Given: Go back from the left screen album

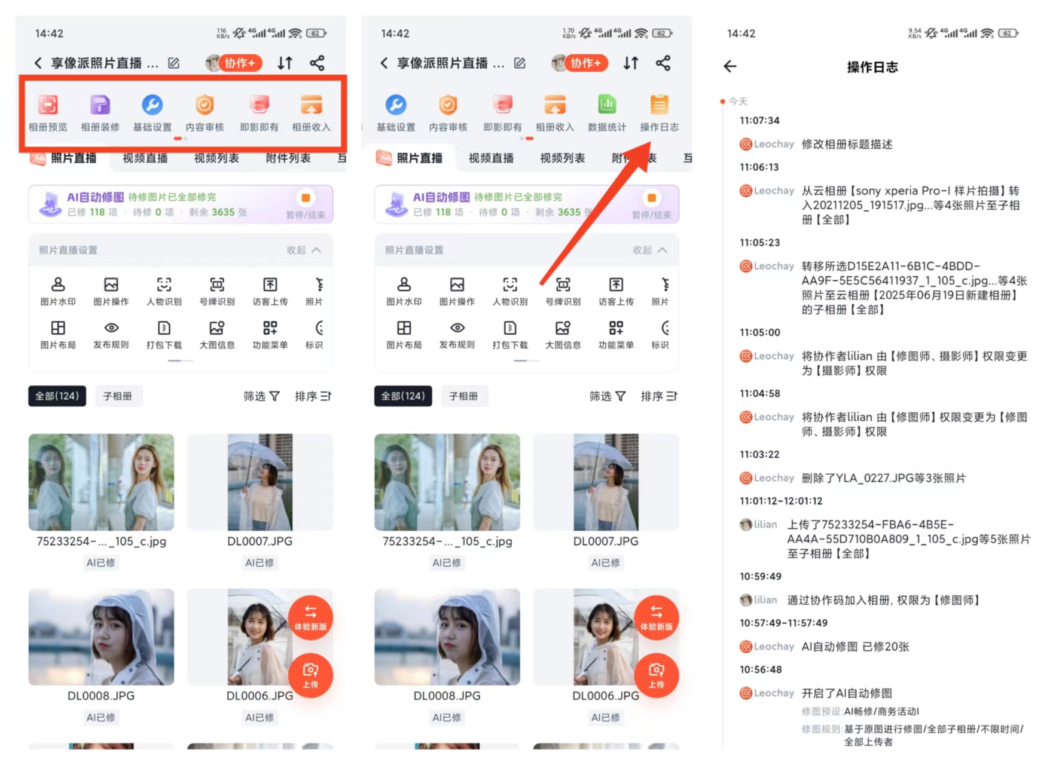Looking at the screenshot, I should 38,63.
